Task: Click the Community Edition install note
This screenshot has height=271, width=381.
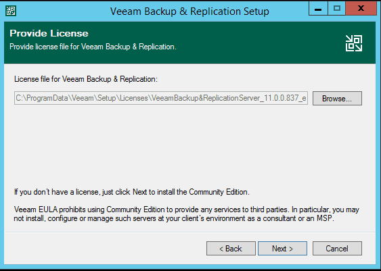Action: click(132, 192)
